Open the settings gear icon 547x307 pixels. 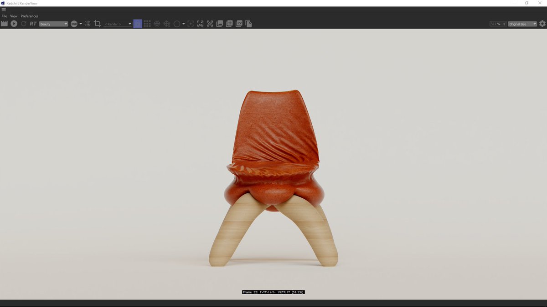[542, 24]
